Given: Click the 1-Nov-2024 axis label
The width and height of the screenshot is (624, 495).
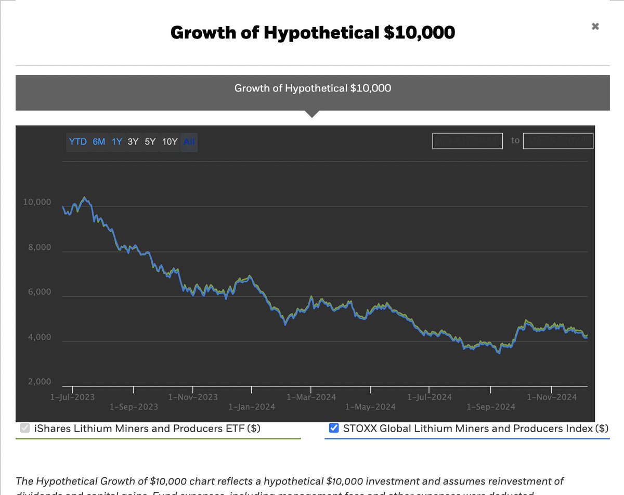Looking at the screenshot, I should pos(552,397).
